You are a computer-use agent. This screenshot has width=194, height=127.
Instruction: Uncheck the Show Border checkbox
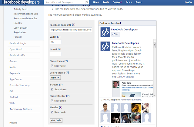click(52, 101)
